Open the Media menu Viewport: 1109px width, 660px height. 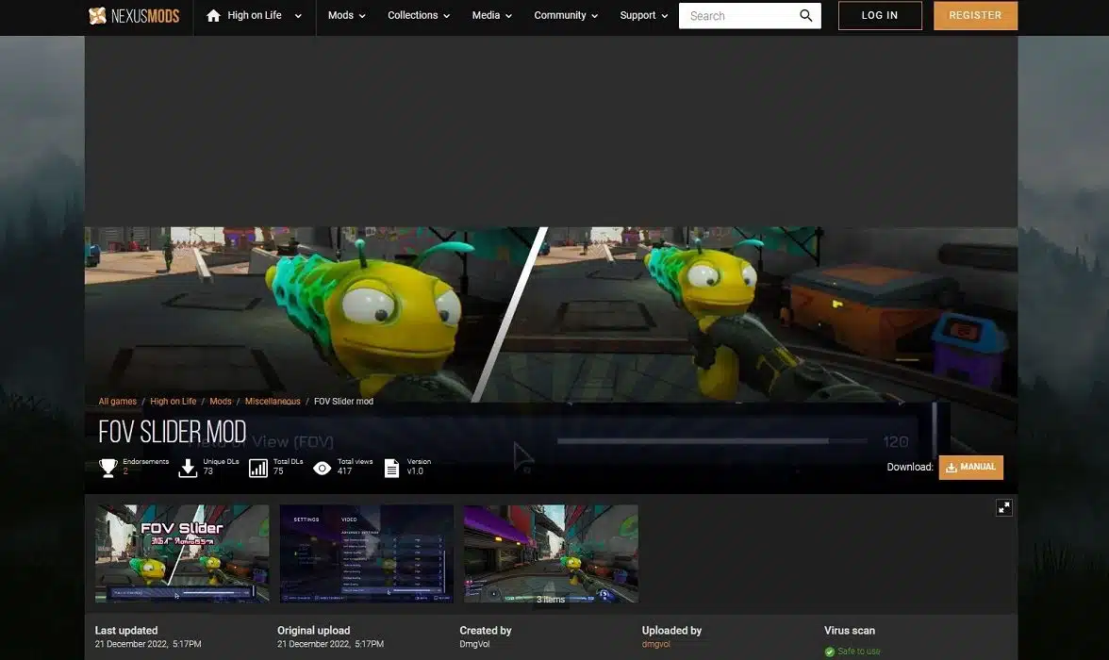pyautogui.click(x=492, y=16)
